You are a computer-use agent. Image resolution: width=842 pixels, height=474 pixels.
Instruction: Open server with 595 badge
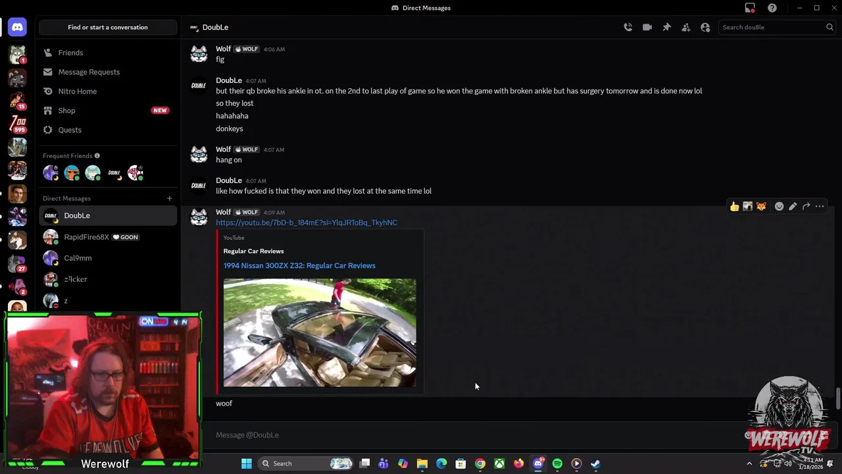tap(17, 123)
